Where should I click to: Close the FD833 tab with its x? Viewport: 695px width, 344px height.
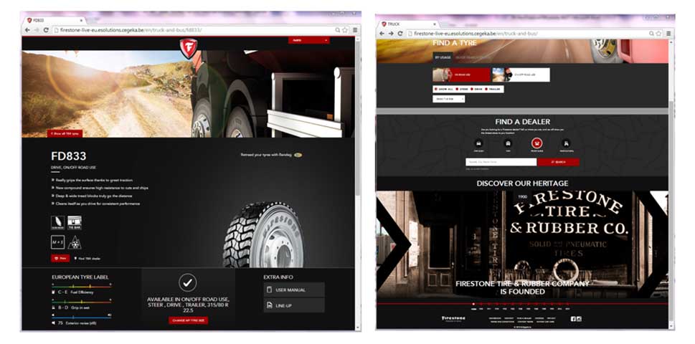[82, 21]
